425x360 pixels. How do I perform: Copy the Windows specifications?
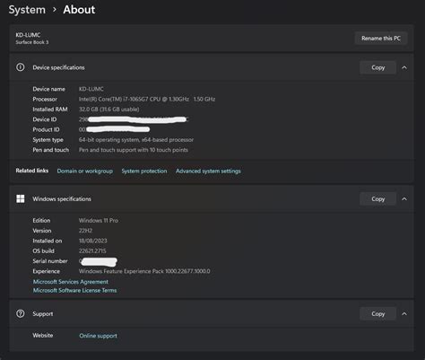click(x=378, y=199)
